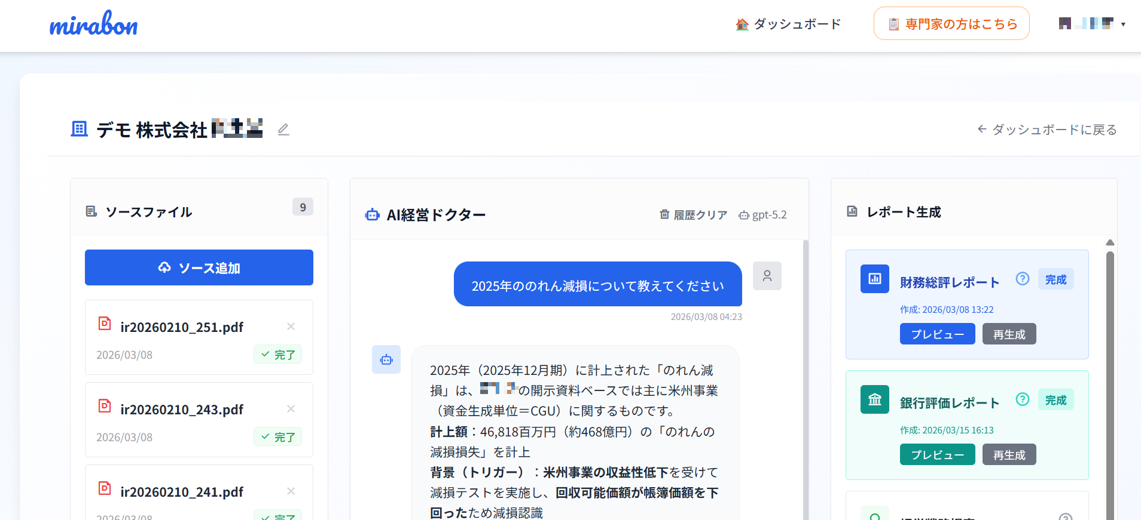Regenerate the 銀行評価レポート with 再生成
This screenshot has width=1141, height=520.
click(x=1009, y=454)
